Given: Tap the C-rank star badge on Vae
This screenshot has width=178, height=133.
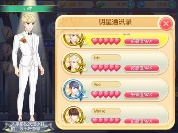Looking at the screenshot, I should click(x=81, y=95).
